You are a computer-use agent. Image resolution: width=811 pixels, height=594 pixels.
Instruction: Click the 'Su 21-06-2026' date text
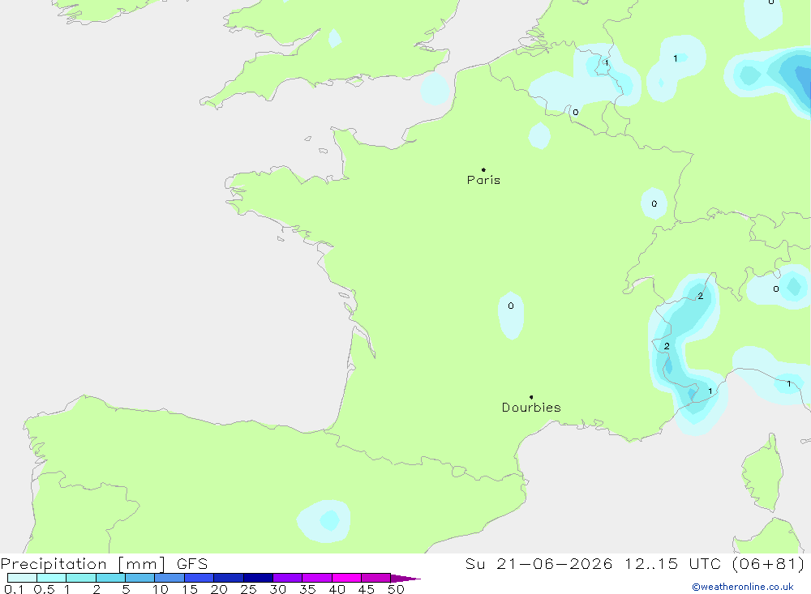[539, 564]
